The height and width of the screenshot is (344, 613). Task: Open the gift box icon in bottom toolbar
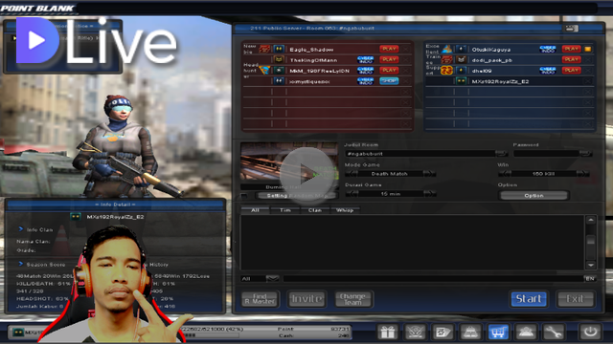pyautogui.click(x=387, y=333)
